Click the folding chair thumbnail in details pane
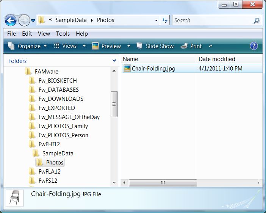Image resolution: width=266 pixels, height=213 pixels. [14, 198]
